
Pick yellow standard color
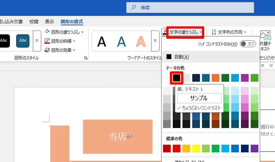point(196,149)
